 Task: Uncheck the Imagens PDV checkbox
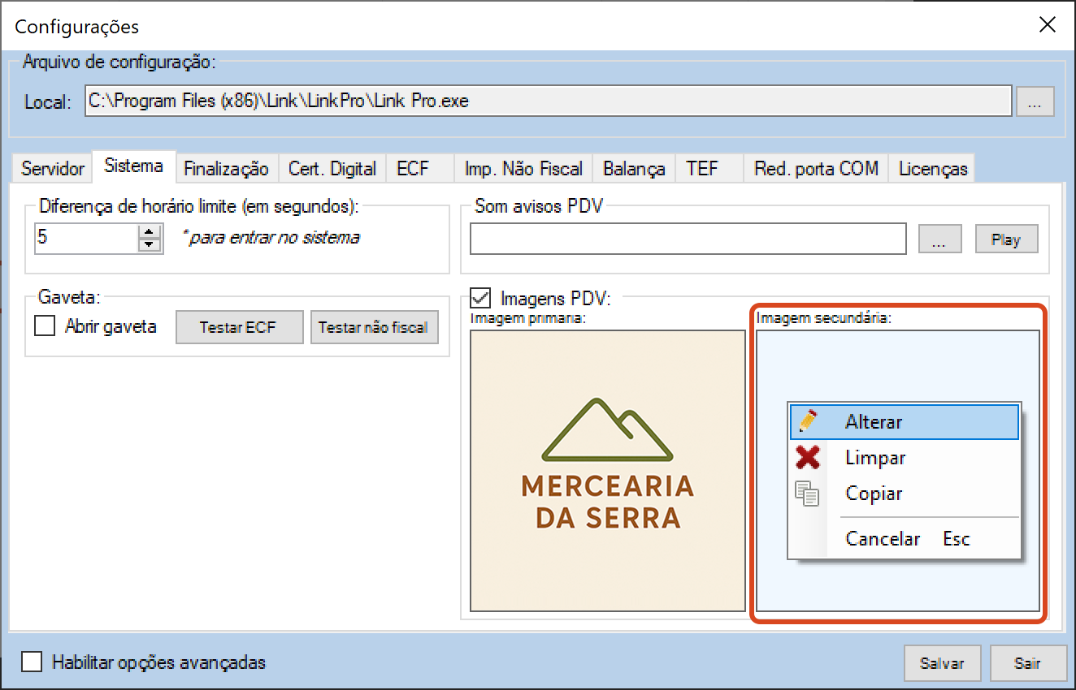coord(482,298)
